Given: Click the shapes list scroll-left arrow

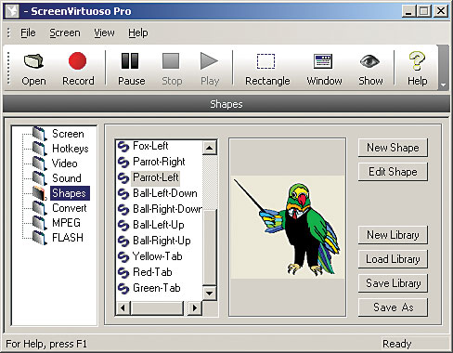Looking at the screenshot, I should click(x=123, y=308).
